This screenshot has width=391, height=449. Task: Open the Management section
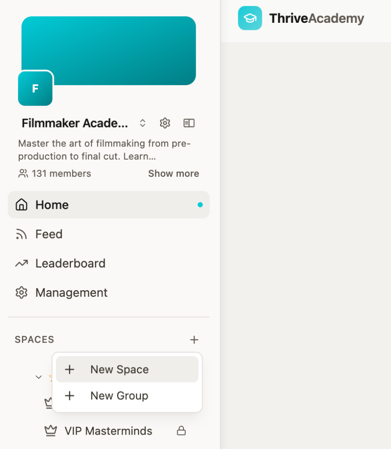71,293
